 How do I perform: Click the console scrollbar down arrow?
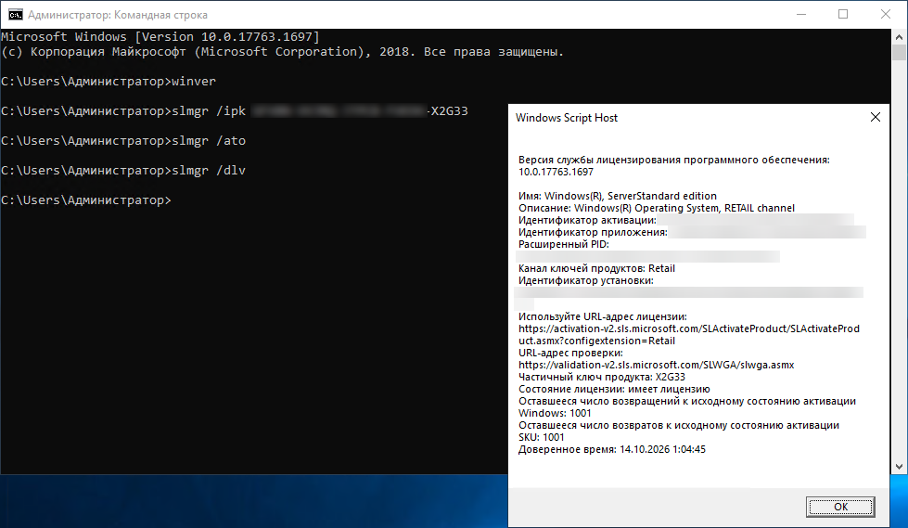coord(899,467)
